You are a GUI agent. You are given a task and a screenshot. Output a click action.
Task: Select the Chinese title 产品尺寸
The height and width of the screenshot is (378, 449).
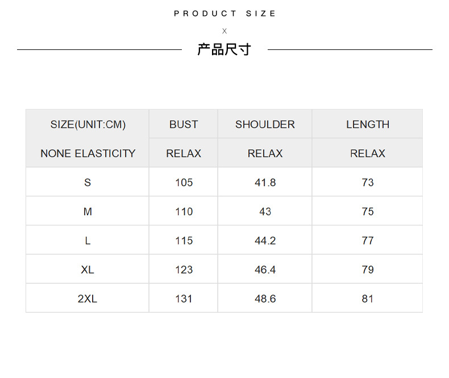point(224,49)
